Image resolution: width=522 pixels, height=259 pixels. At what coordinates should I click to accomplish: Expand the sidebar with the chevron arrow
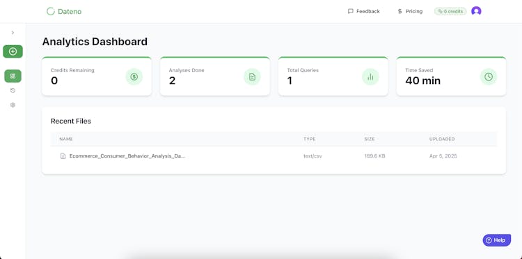[x=13, y=33]
